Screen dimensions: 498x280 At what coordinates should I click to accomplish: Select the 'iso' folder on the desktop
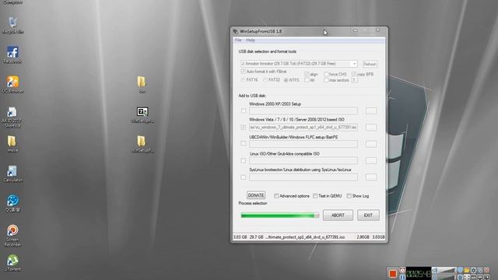[x=142, y=85]
